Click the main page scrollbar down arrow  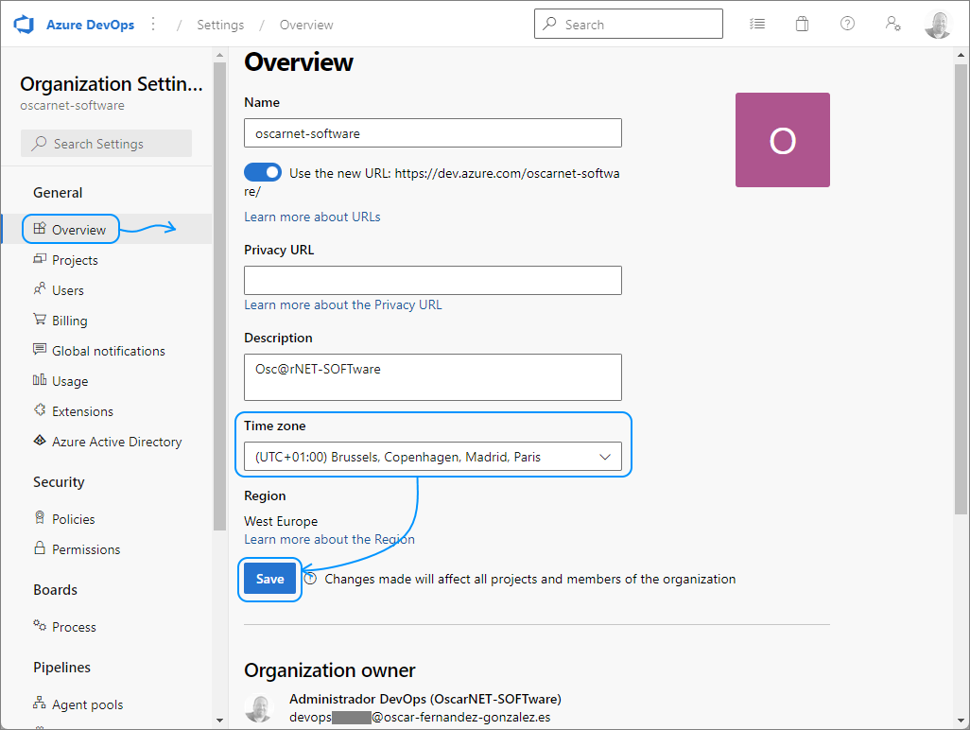(961, 721)
